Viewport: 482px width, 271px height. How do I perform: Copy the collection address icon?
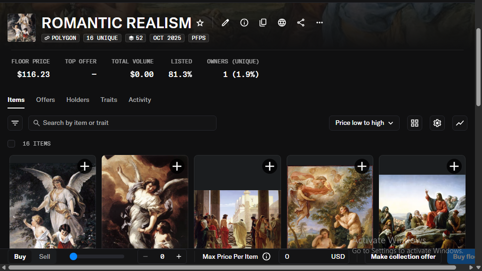tap(263, 23)
